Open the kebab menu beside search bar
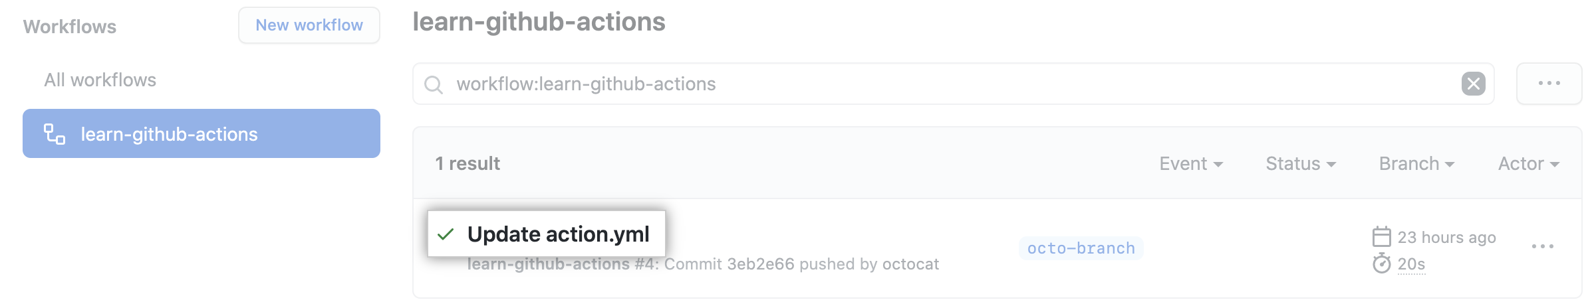1596x308 pixels. (x=1549, y=84)
